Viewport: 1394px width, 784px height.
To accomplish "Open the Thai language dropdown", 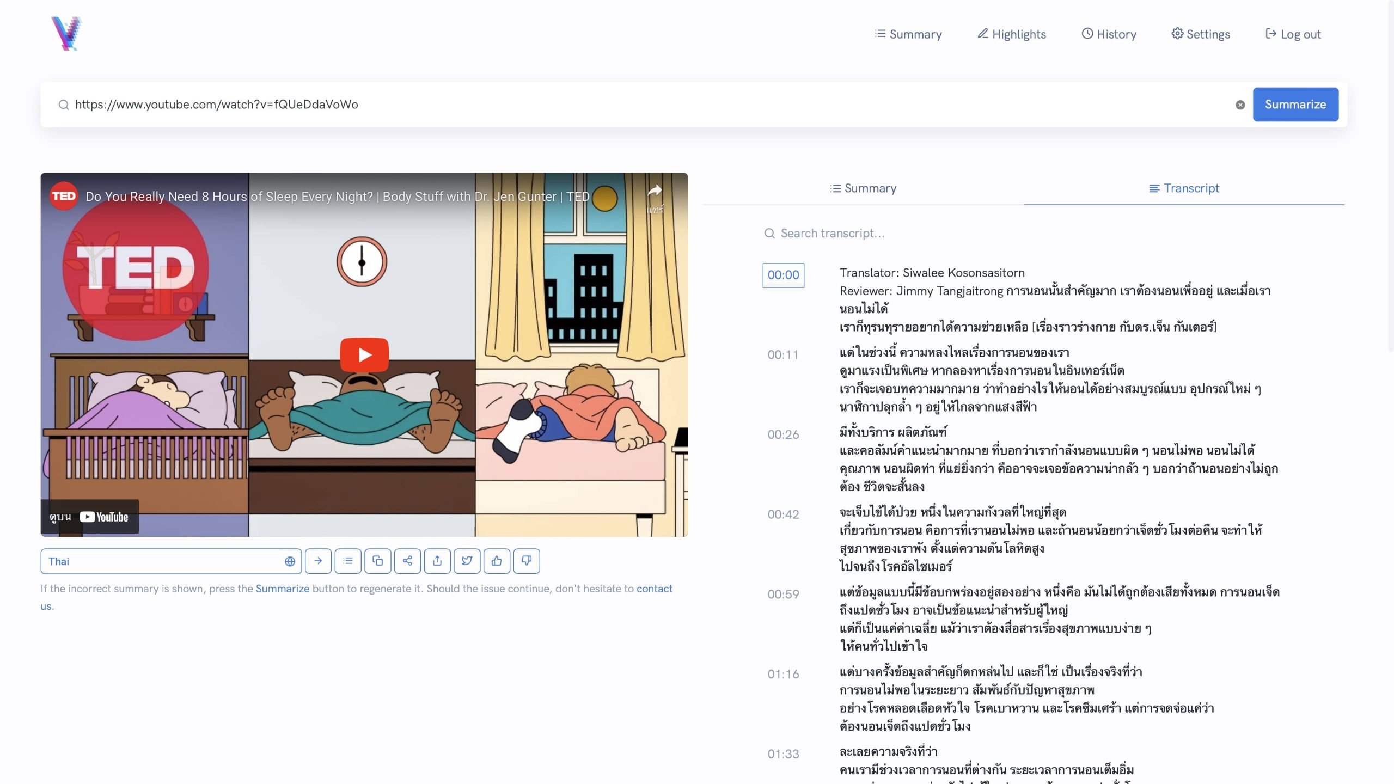I will (171, 561).
